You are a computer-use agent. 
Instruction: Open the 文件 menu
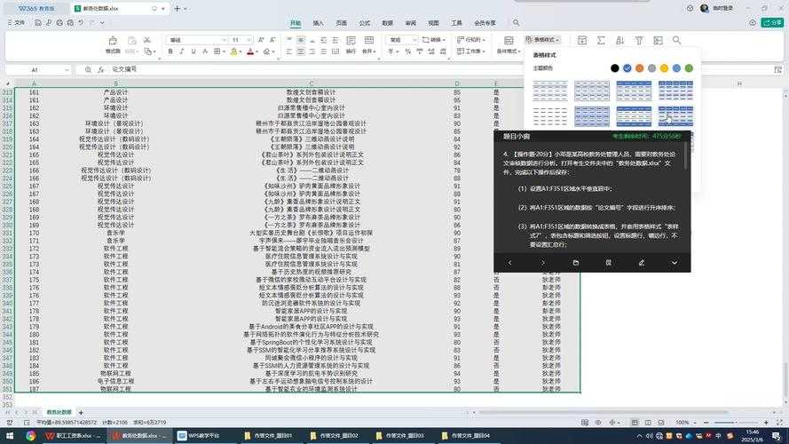pos(18,22)
